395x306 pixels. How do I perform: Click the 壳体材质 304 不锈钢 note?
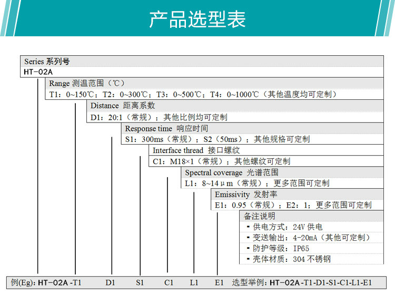pyautogui.click(x=291, y=259)
